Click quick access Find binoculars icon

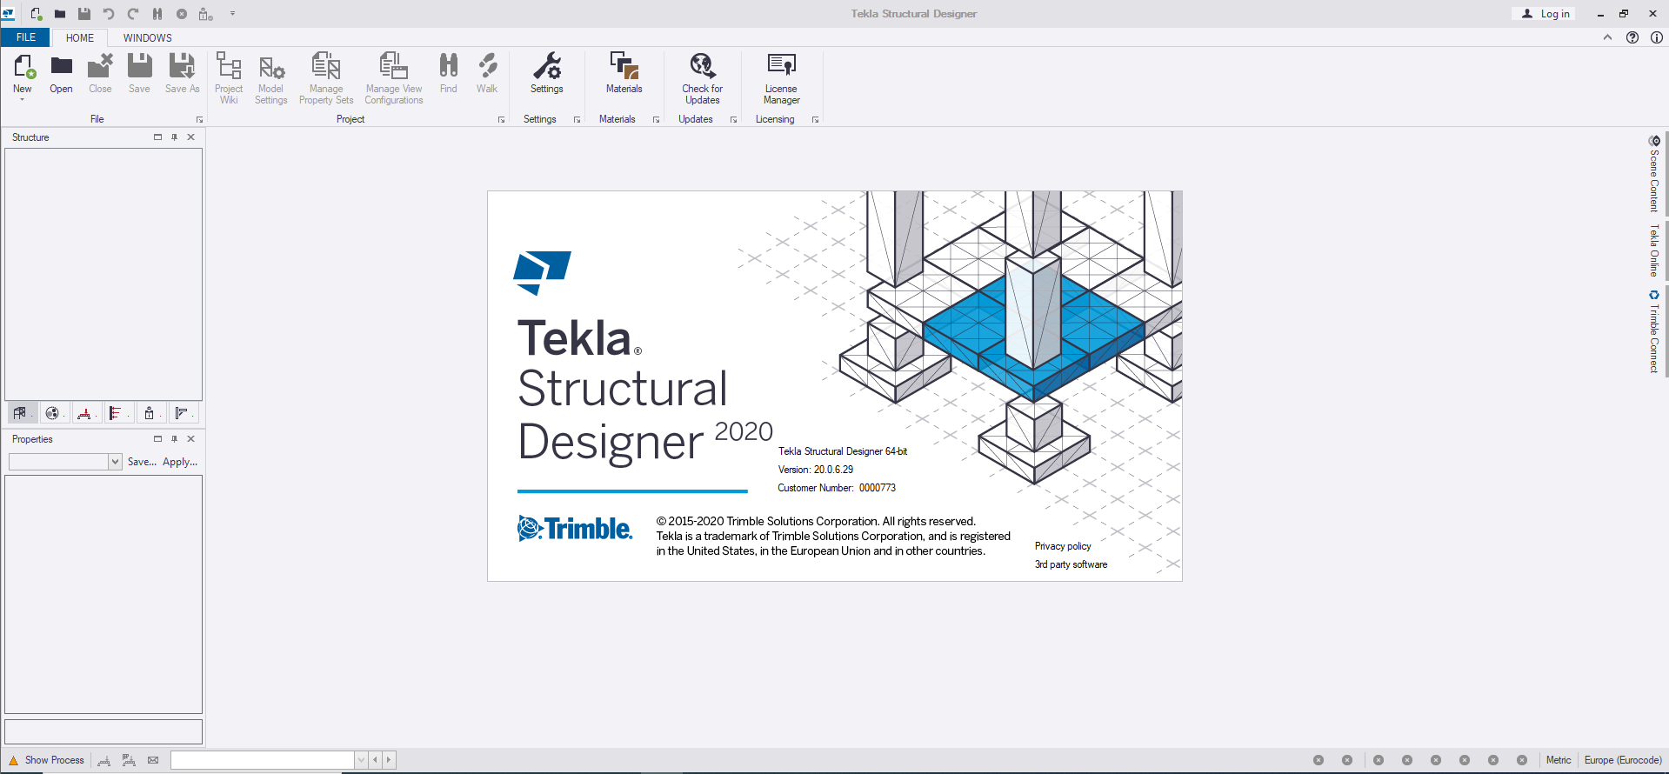(157, 14)
